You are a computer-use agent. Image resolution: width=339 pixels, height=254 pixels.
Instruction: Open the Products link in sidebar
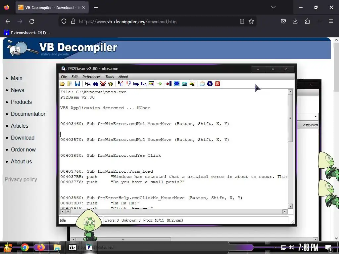(x=22, y=102)
